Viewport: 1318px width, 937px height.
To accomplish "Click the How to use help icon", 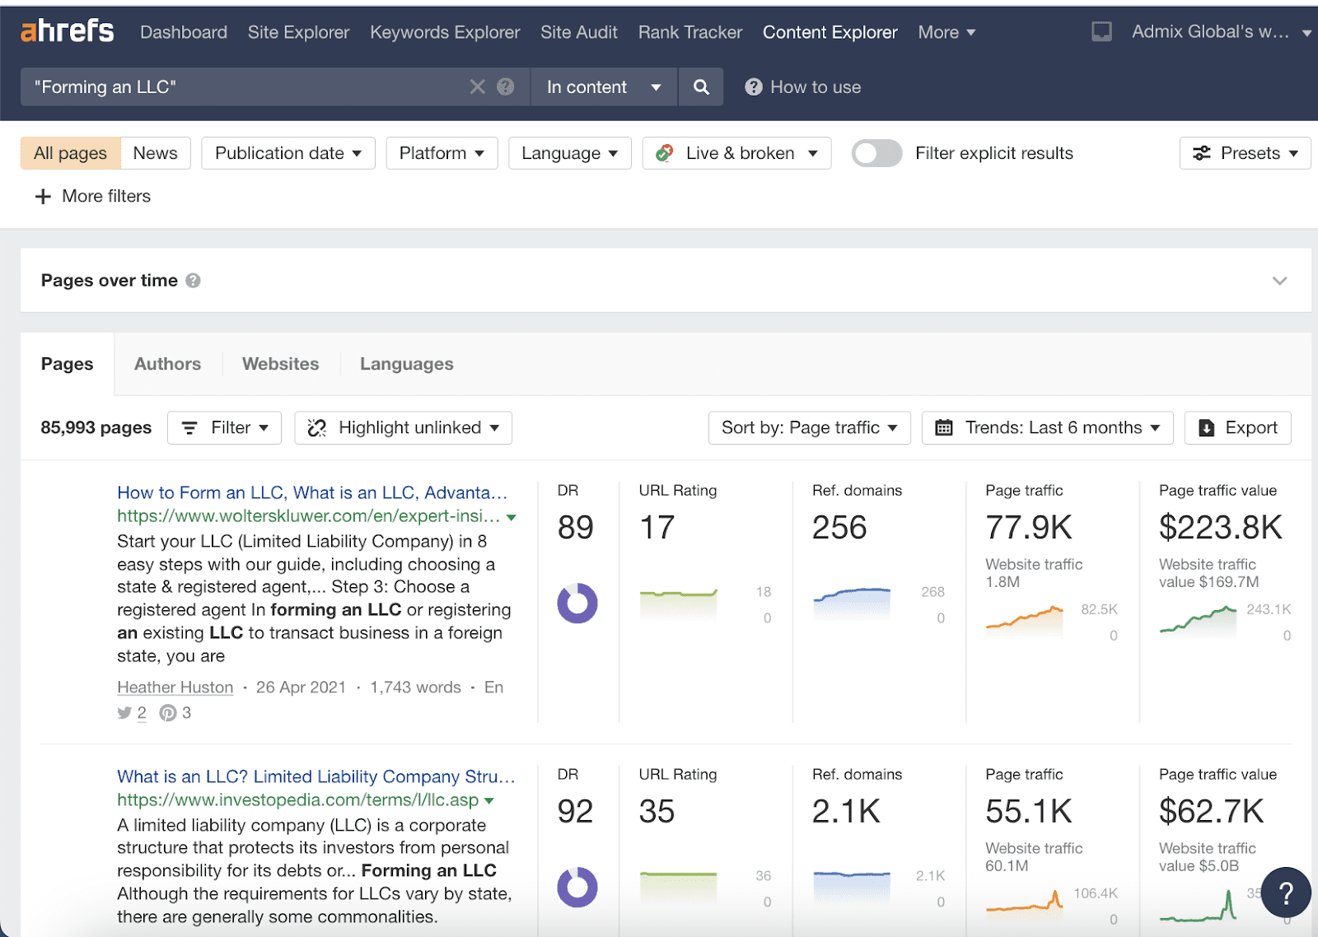I will [753, 86].
